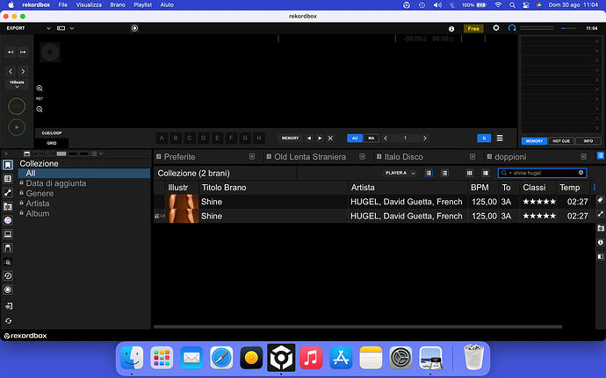Open the layout selector dropdown arrow
The width and height of the screenshot is (606, 378).
pyautogui.click(x=72, y=28)
